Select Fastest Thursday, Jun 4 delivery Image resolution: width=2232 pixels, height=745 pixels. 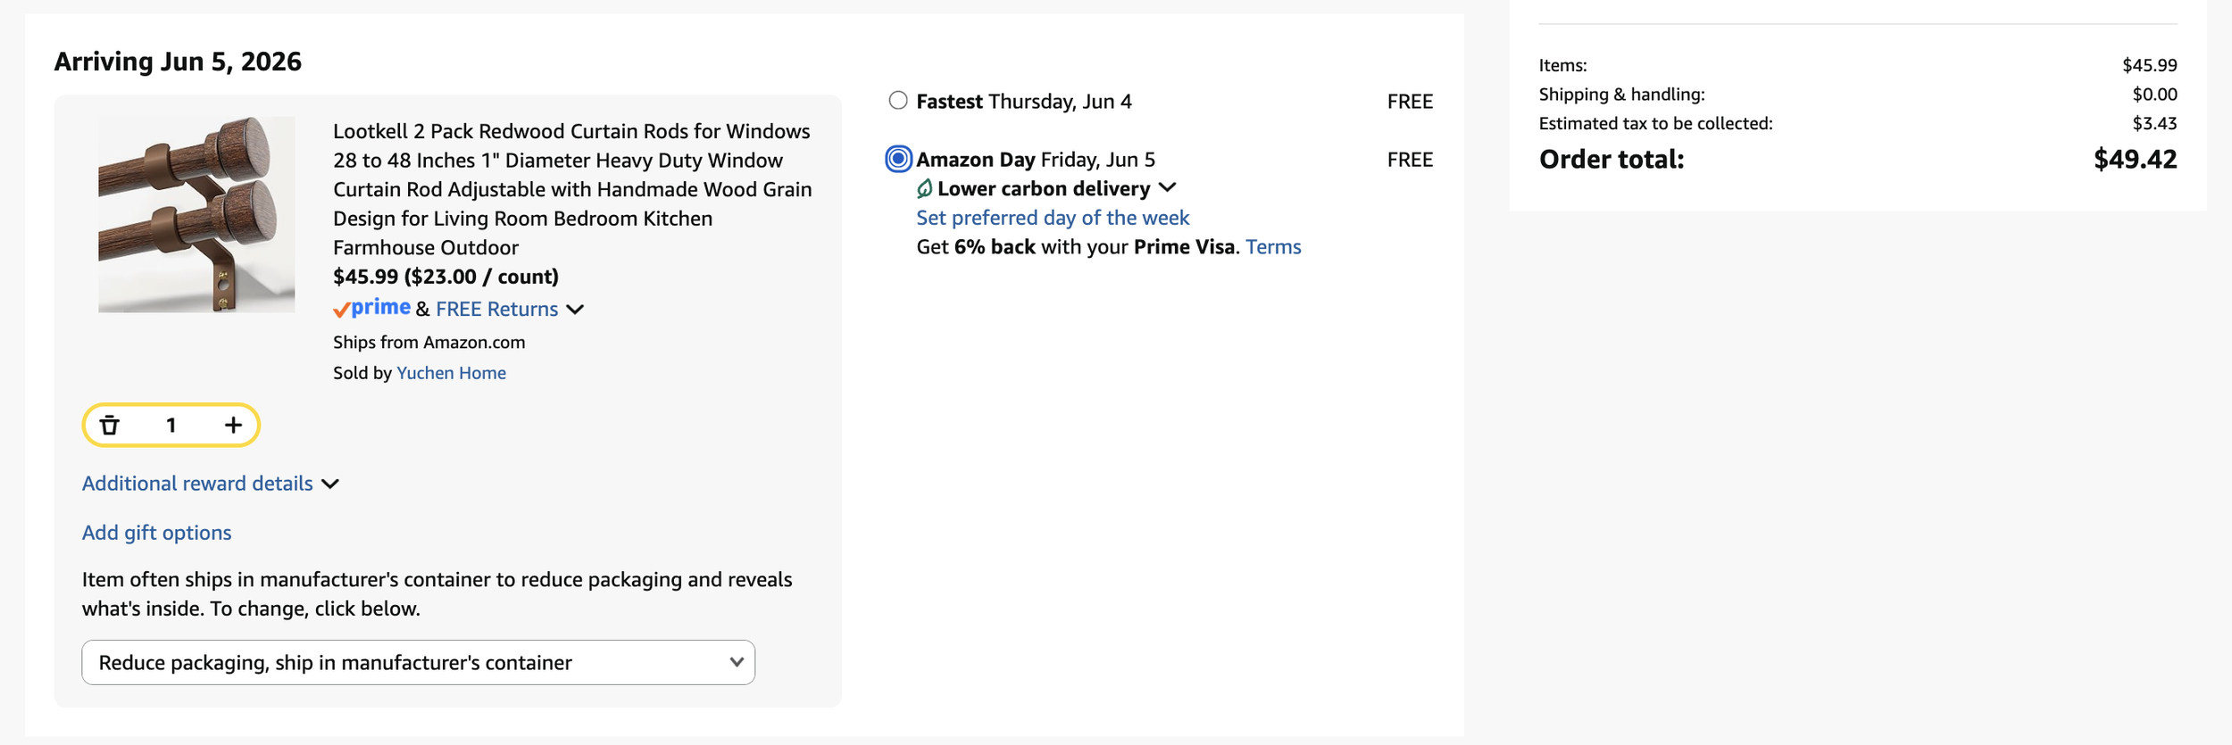(898, 101)
